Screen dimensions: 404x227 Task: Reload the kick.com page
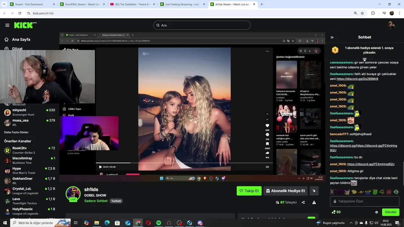pyautogui.click(x=20, y=13)
